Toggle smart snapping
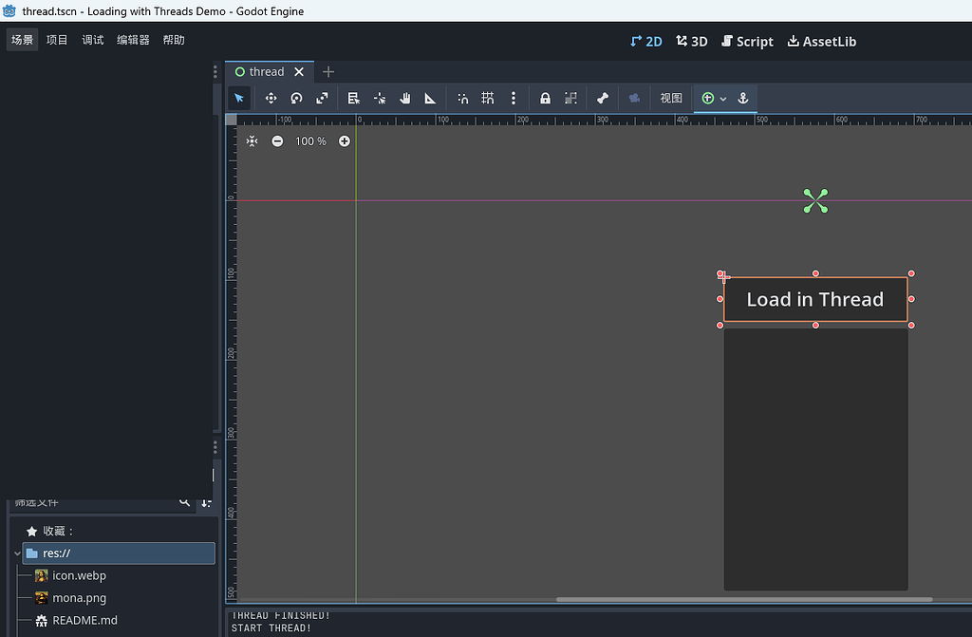 (462, 98)
